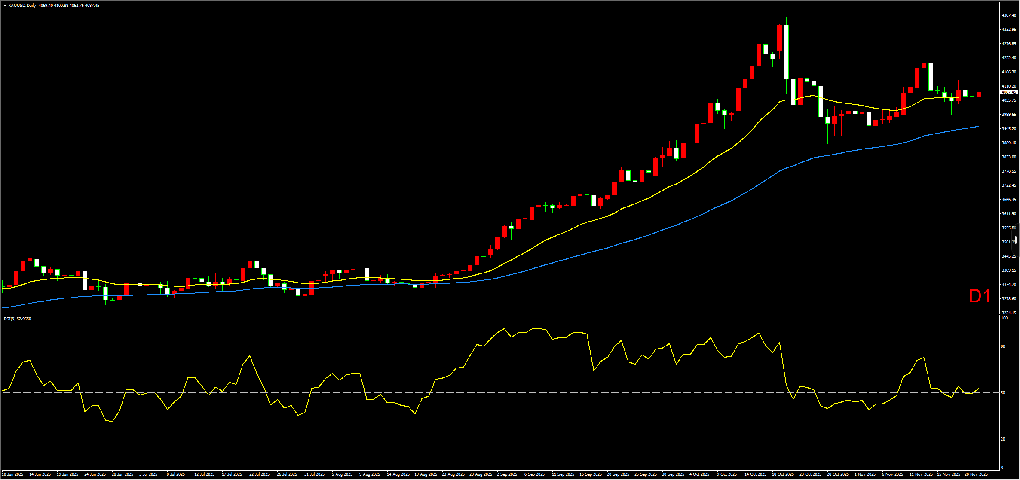The image size is (1020, 480).
Task: Click the last red candle on chart
Action: click(979, 94)
